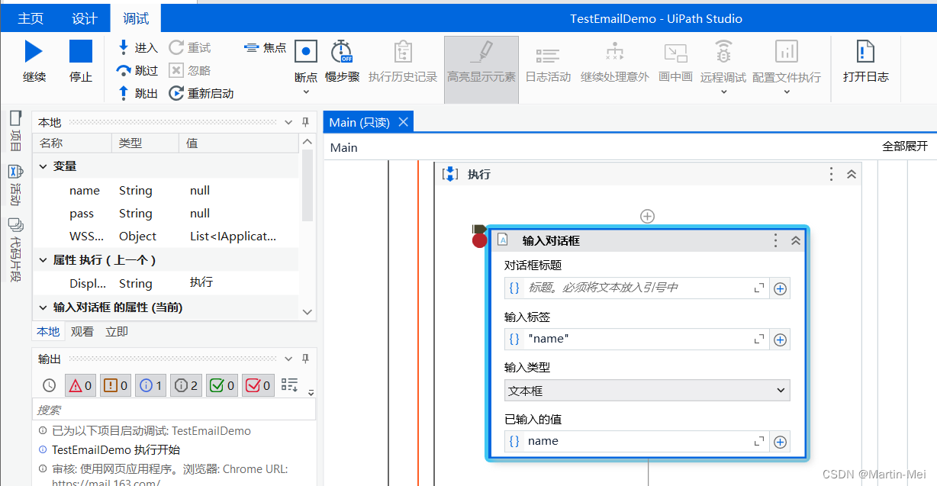Open plus menu for 已输入的值 field

pyautogui.click(x=780, y=441)
